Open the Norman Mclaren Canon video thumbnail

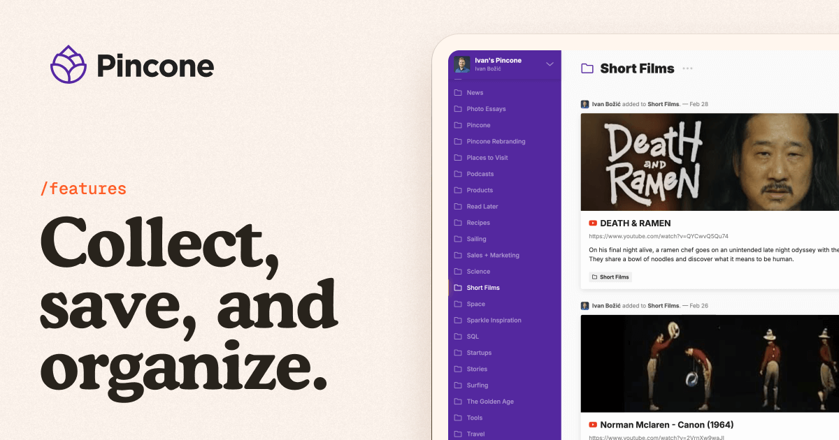coord(709,363)
